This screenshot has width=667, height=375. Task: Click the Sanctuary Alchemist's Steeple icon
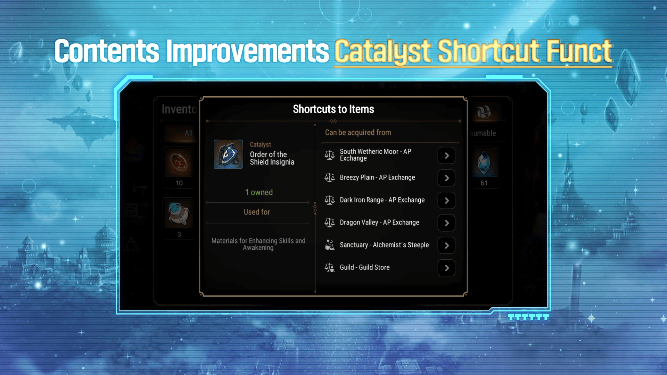click(330, 245)
